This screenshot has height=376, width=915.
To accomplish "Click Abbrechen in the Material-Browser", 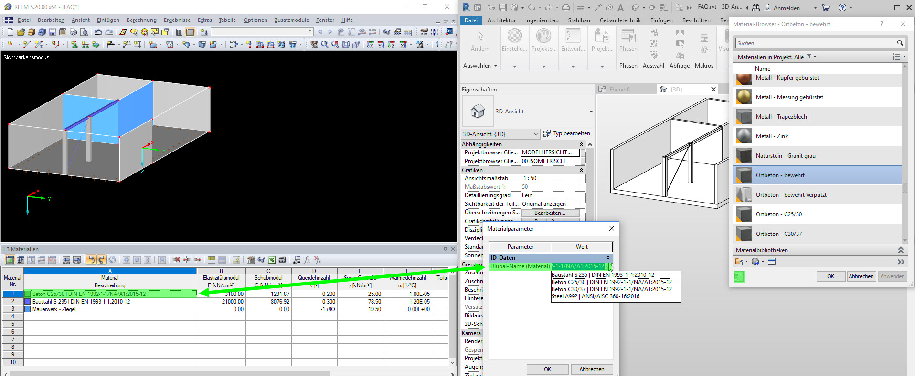I will pos(861,276).
